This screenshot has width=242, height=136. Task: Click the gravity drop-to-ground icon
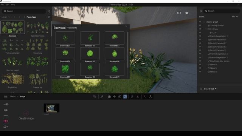click(138, 97)
